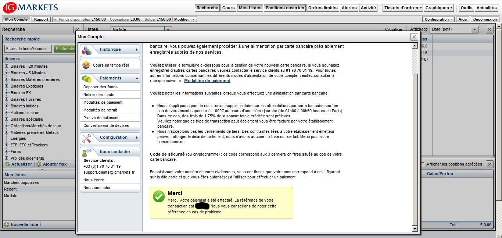Close the Mon Compte dialog
Screen dimensions: 502x238
coord(414,37)
